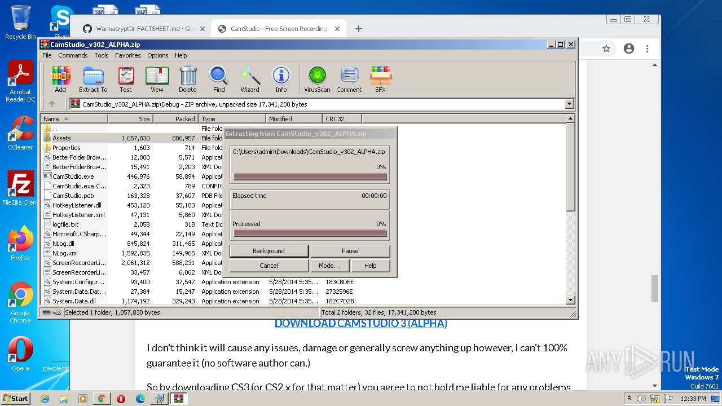722x406 pixels.
Task: Open the Windows Start menu
Action: (15, 398)
